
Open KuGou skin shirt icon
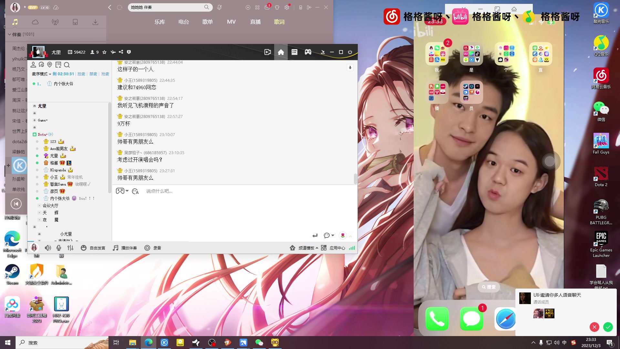[277, 7]
